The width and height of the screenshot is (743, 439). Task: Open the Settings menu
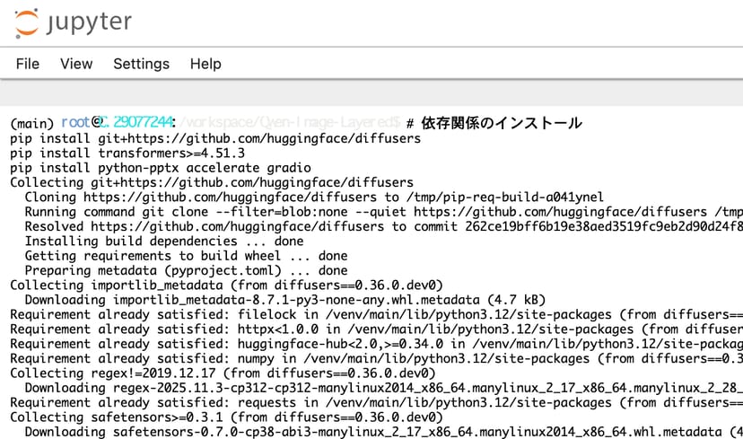tap(141, 64)
